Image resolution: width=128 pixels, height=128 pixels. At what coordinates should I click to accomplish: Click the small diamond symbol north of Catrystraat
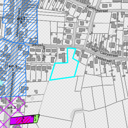(x=56, y=34)
